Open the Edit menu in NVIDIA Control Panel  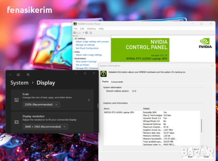pos(82,28)
